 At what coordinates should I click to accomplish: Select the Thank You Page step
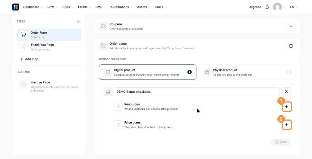click(x=49, y=47)
